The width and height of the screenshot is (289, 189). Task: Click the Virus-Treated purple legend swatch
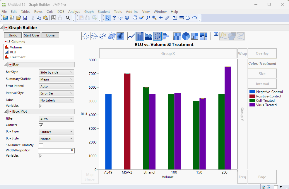coord(252,105)
